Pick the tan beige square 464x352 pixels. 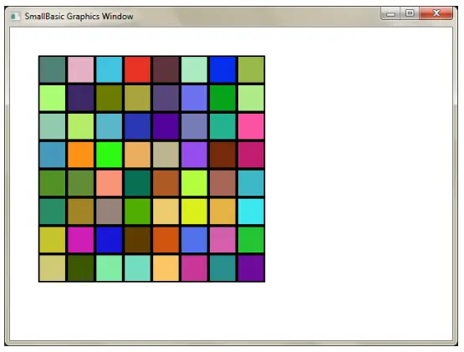tap(166, 155)
